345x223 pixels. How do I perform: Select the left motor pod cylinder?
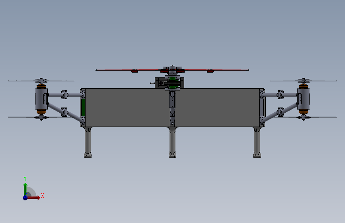(41, 99)
